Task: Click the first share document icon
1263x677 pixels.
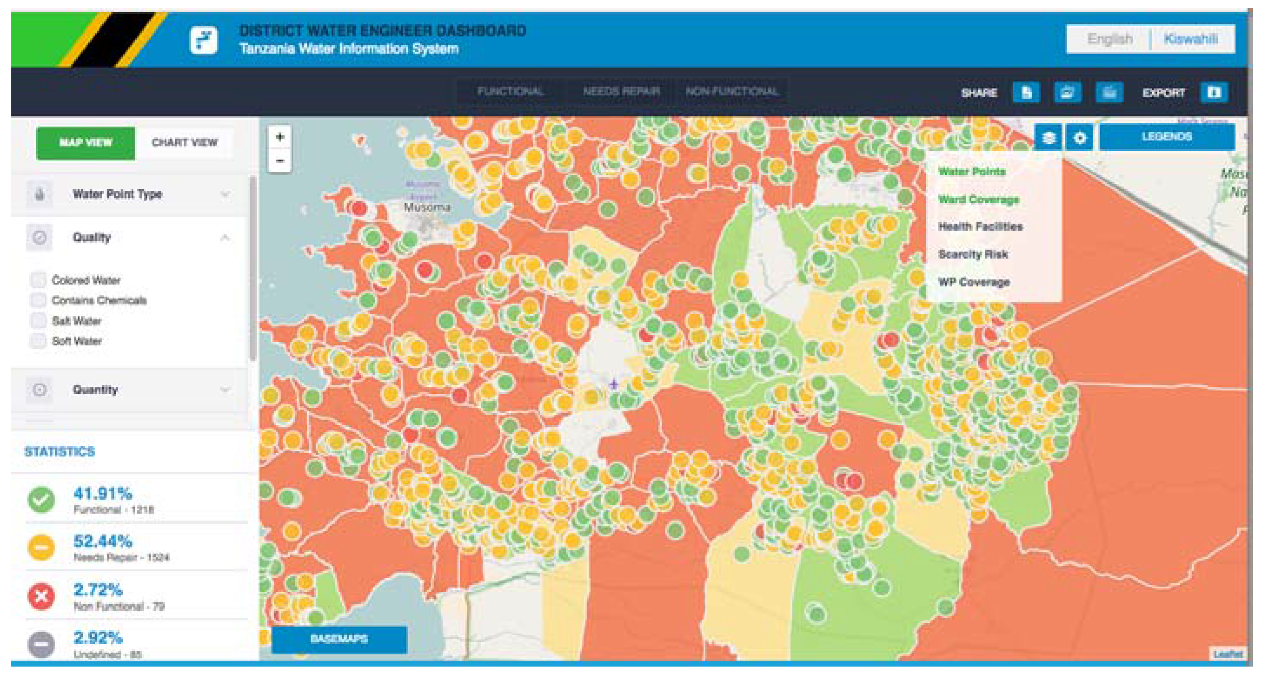Action: [1026, 92]
